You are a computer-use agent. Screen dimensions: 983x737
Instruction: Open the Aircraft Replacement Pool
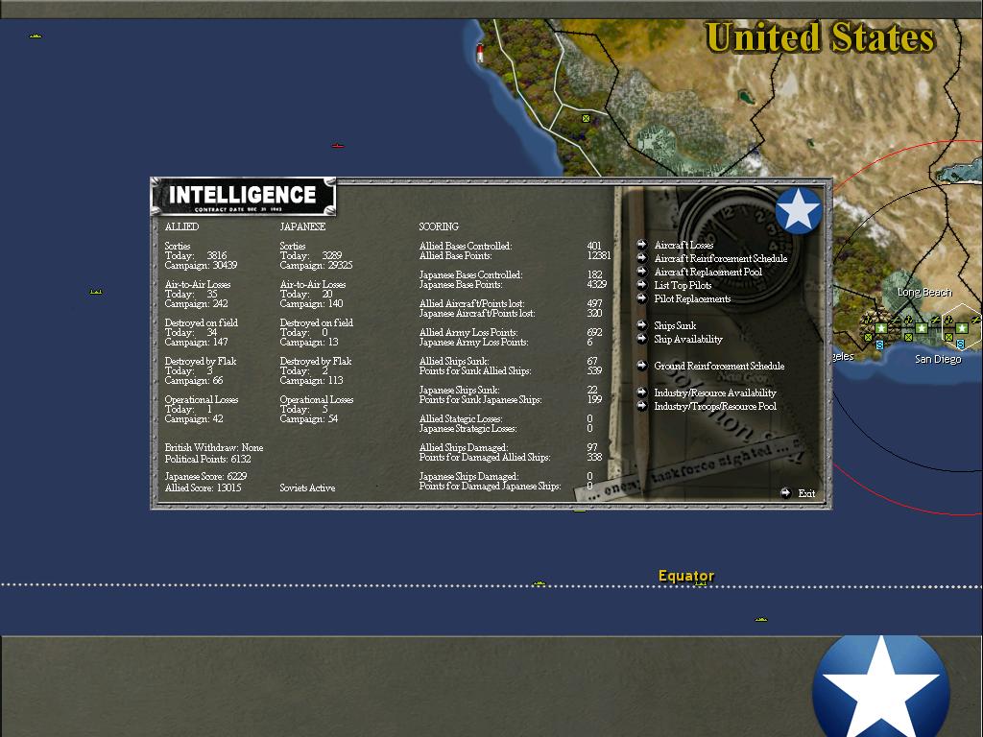click(x=707, y=272)
